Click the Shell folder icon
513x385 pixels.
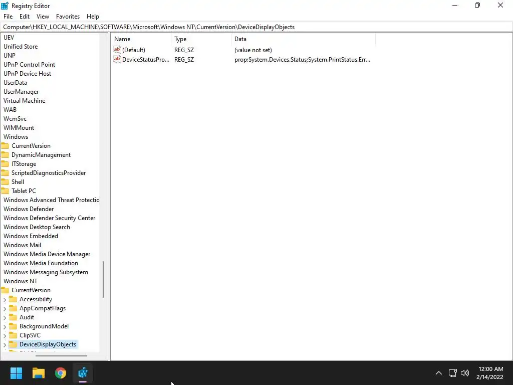point(5,181)
